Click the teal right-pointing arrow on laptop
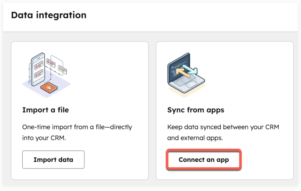This screenshot has height=191, width=301. [190, 70]
